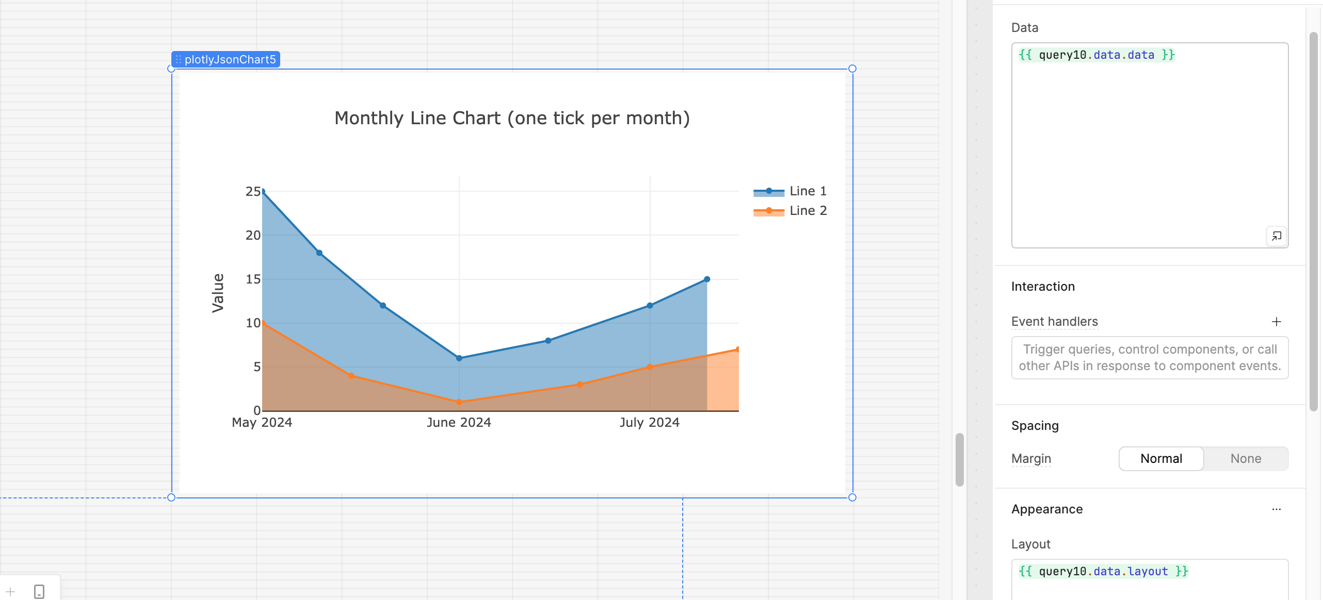
Task: Click the empty event handlers placeholder box
Action: point(1150,358)
